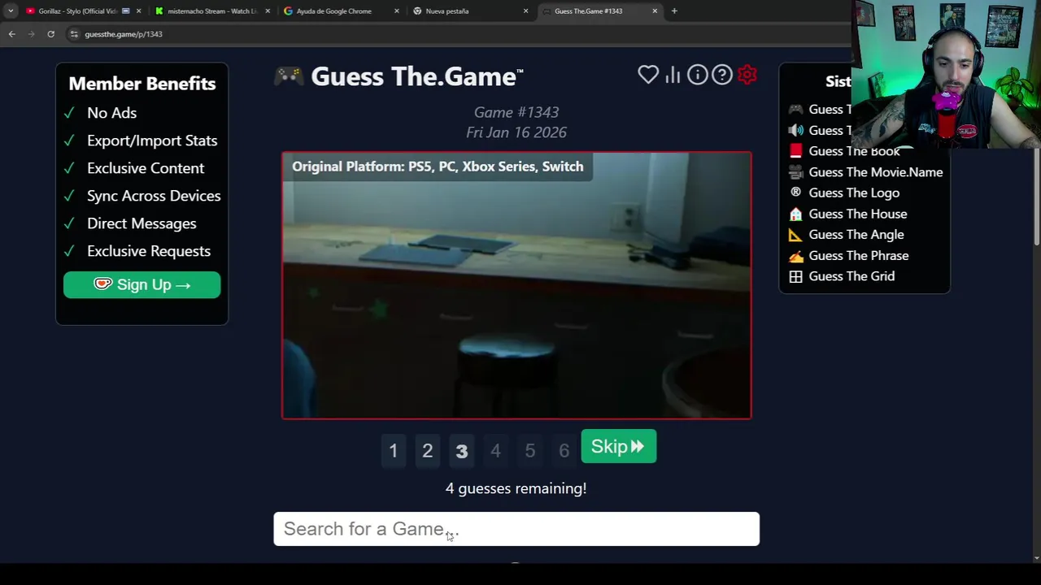Viewport: 1041px width, 585px height.
Task: Click the Sync Across Devices benefit text
Action: tap(154, 196)
